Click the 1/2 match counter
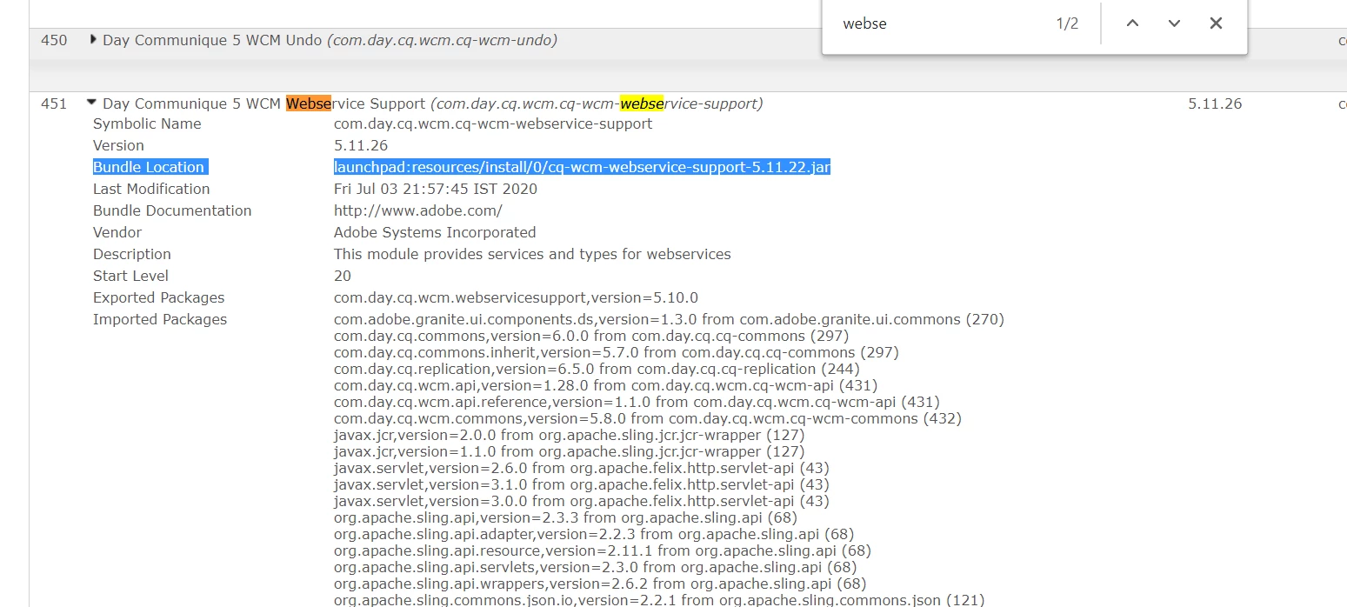The width and height of the screenshot is (1347, 607). tap(1067, 23)
